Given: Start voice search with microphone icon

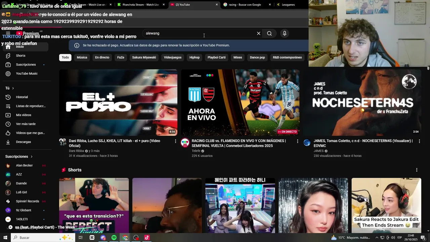Looking at the screenshot, I should click(285, 33).
